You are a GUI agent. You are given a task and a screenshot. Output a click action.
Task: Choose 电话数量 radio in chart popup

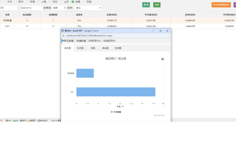(x=63, y=41)
